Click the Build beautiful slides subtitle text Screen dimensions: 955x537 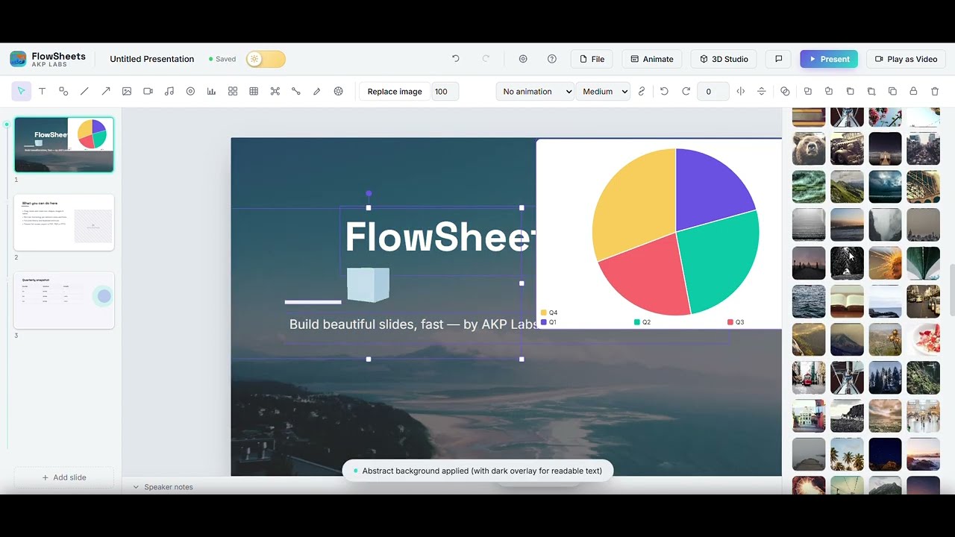413,324
